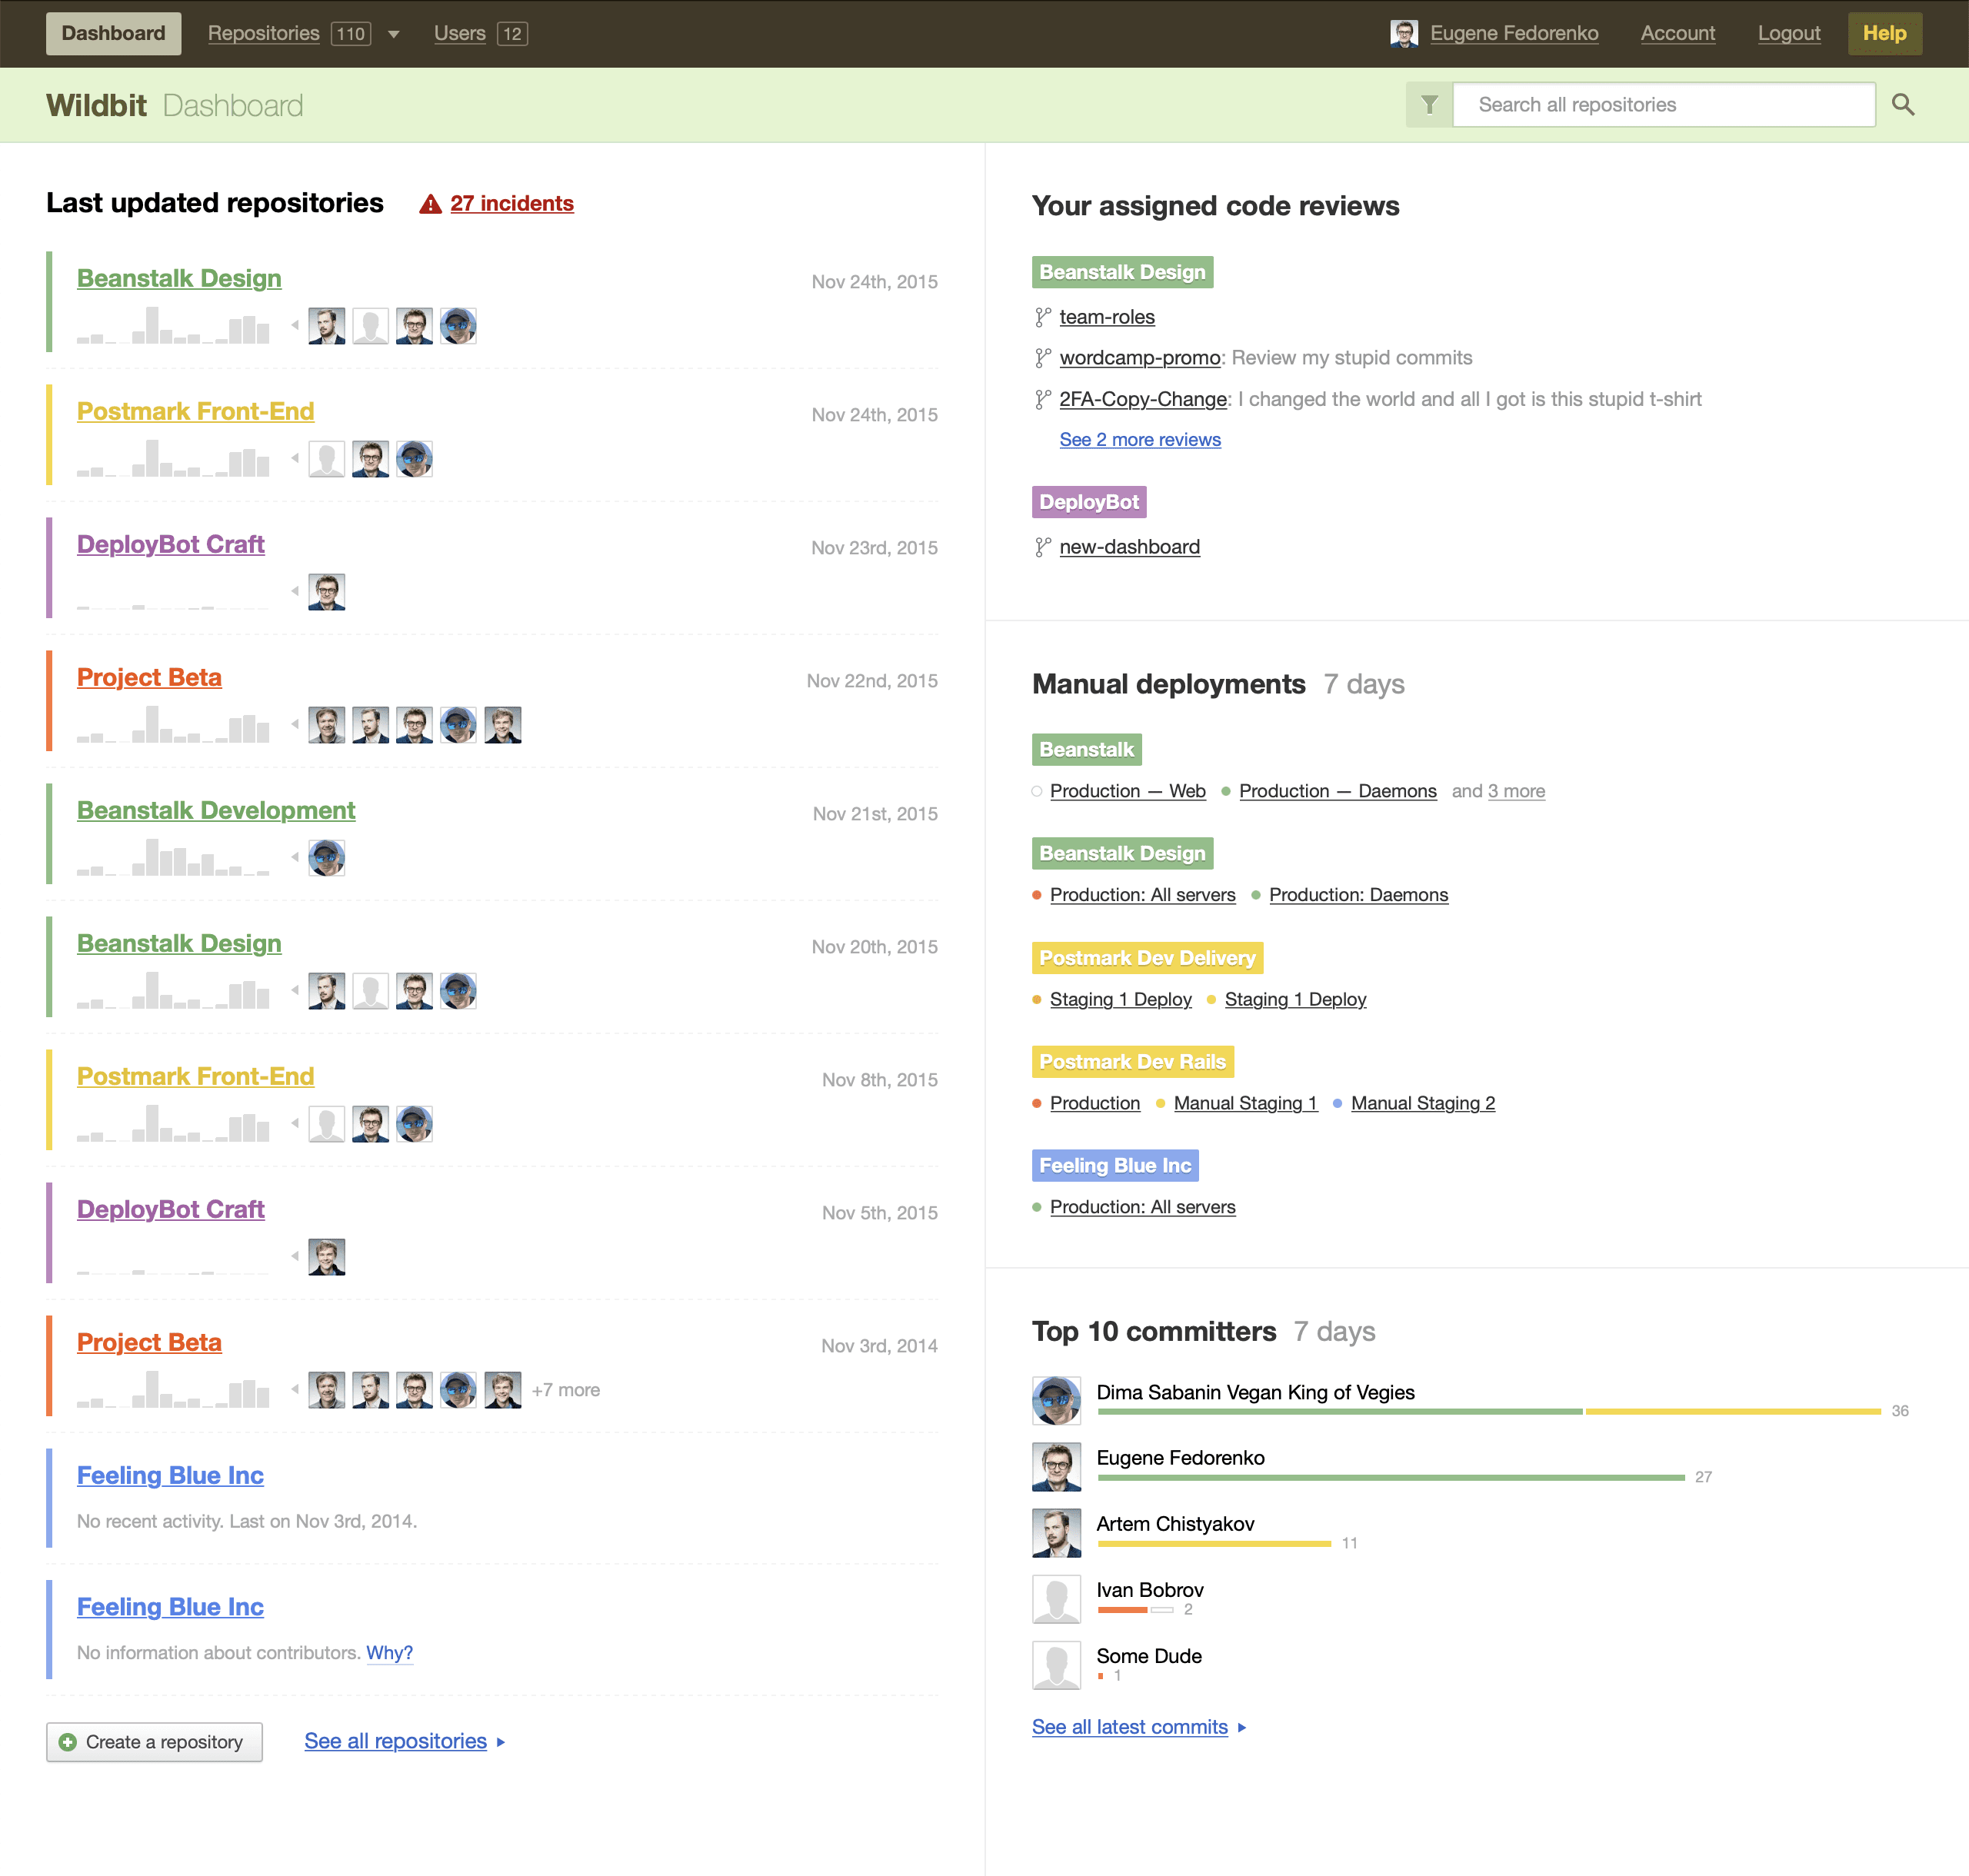The height and width of the screenshot is (1876, 1969).
Task: Click Some Dude's placeholder avatar
Action: coord(1057,1664)
